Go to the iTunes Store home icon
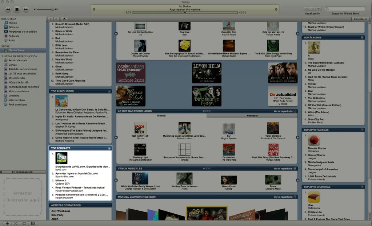 64,19
